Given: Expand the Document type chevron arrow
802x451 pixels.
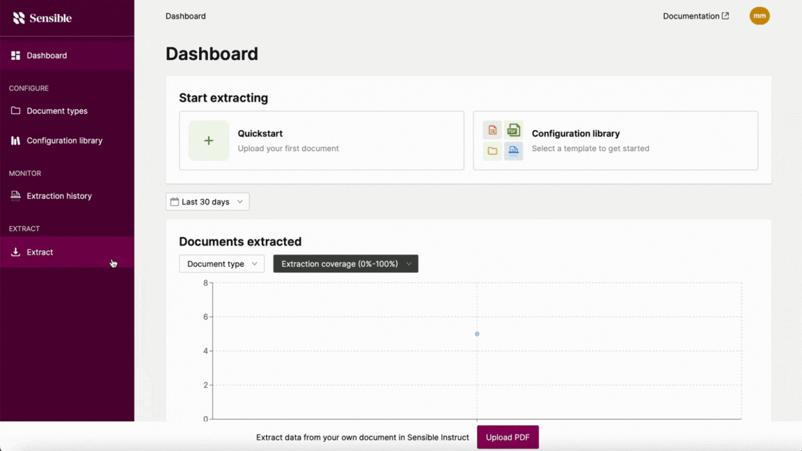Looking at the screenshot, I should click(254, 264).
